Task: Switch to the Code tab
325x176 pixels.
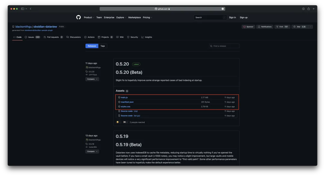Action: (17, 37)
